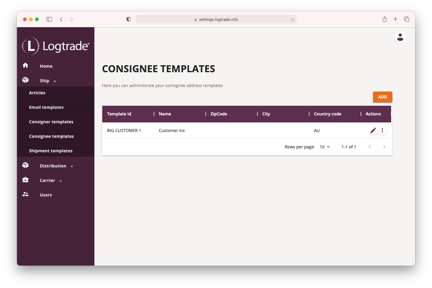Open the Users page
The height and width of the screenshot is (288, 432).
46,195
